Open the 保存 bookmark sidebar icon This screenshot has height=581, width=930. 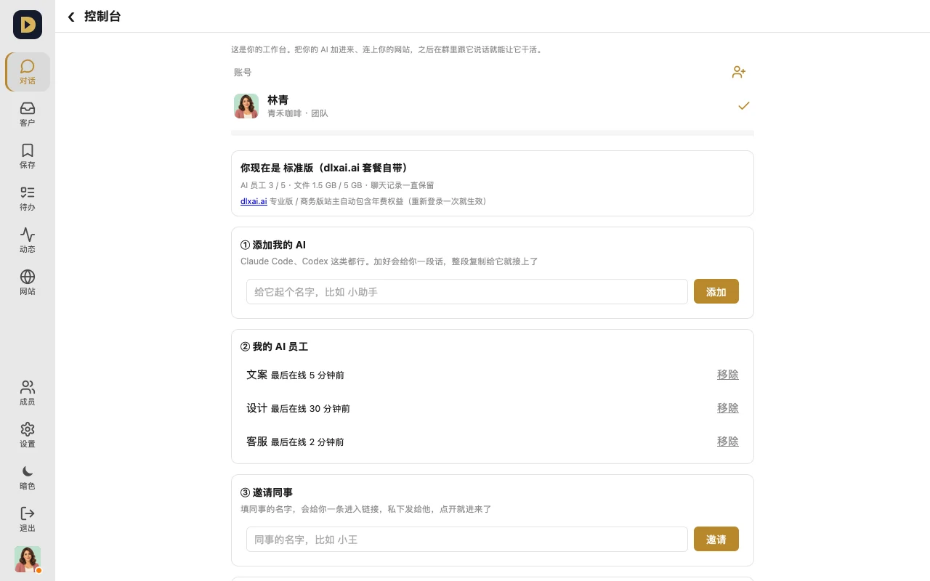[x=28, y=156]
